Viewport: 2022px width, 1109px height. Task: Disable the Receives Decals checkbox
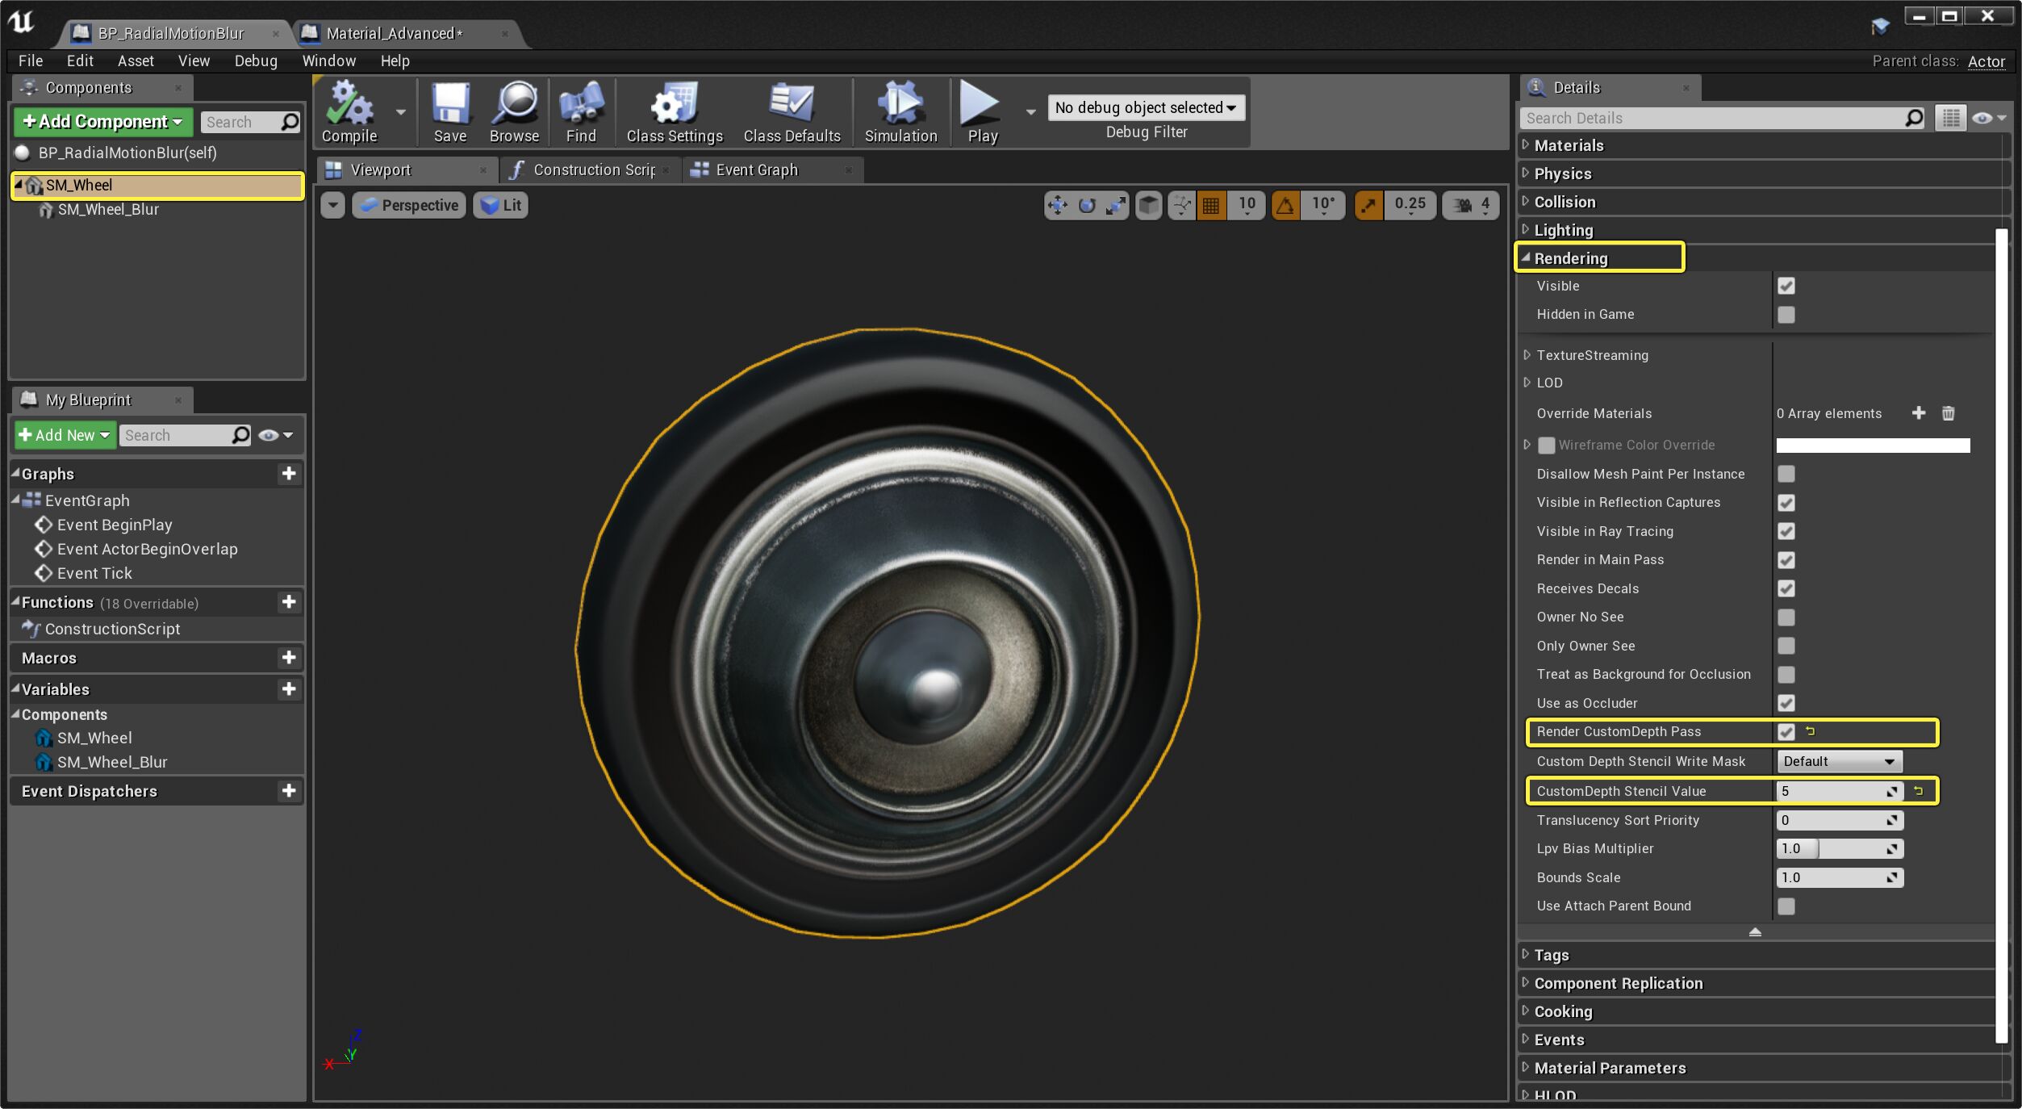[x=1786, y=588]
